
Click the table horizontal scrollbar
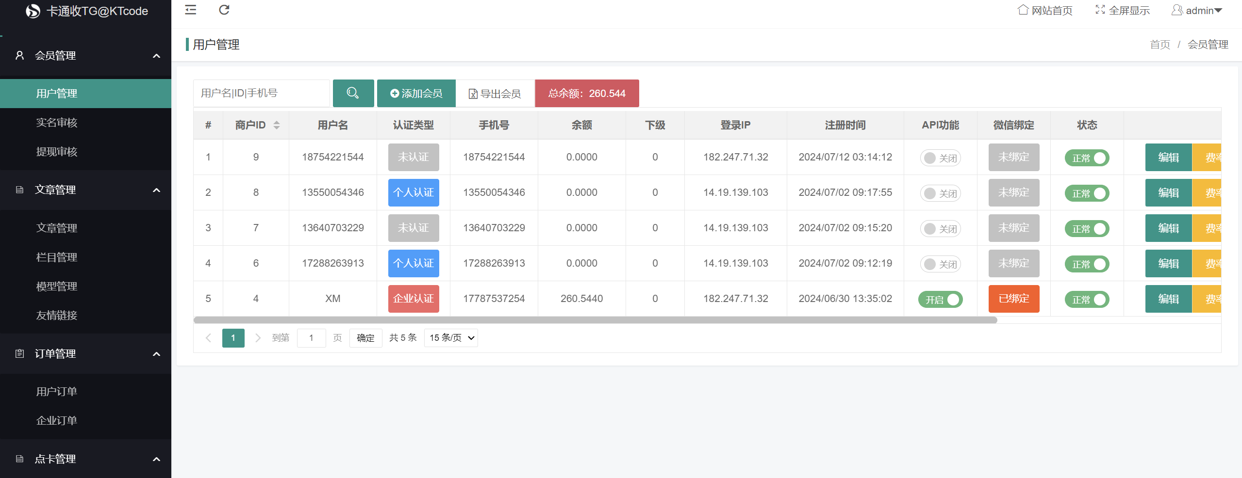click(x=595, y=320)
